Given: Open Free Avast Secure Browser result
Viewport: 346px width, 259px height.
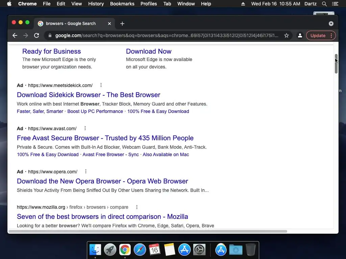Looking at the screenshot, I should [x=105, y=138].
